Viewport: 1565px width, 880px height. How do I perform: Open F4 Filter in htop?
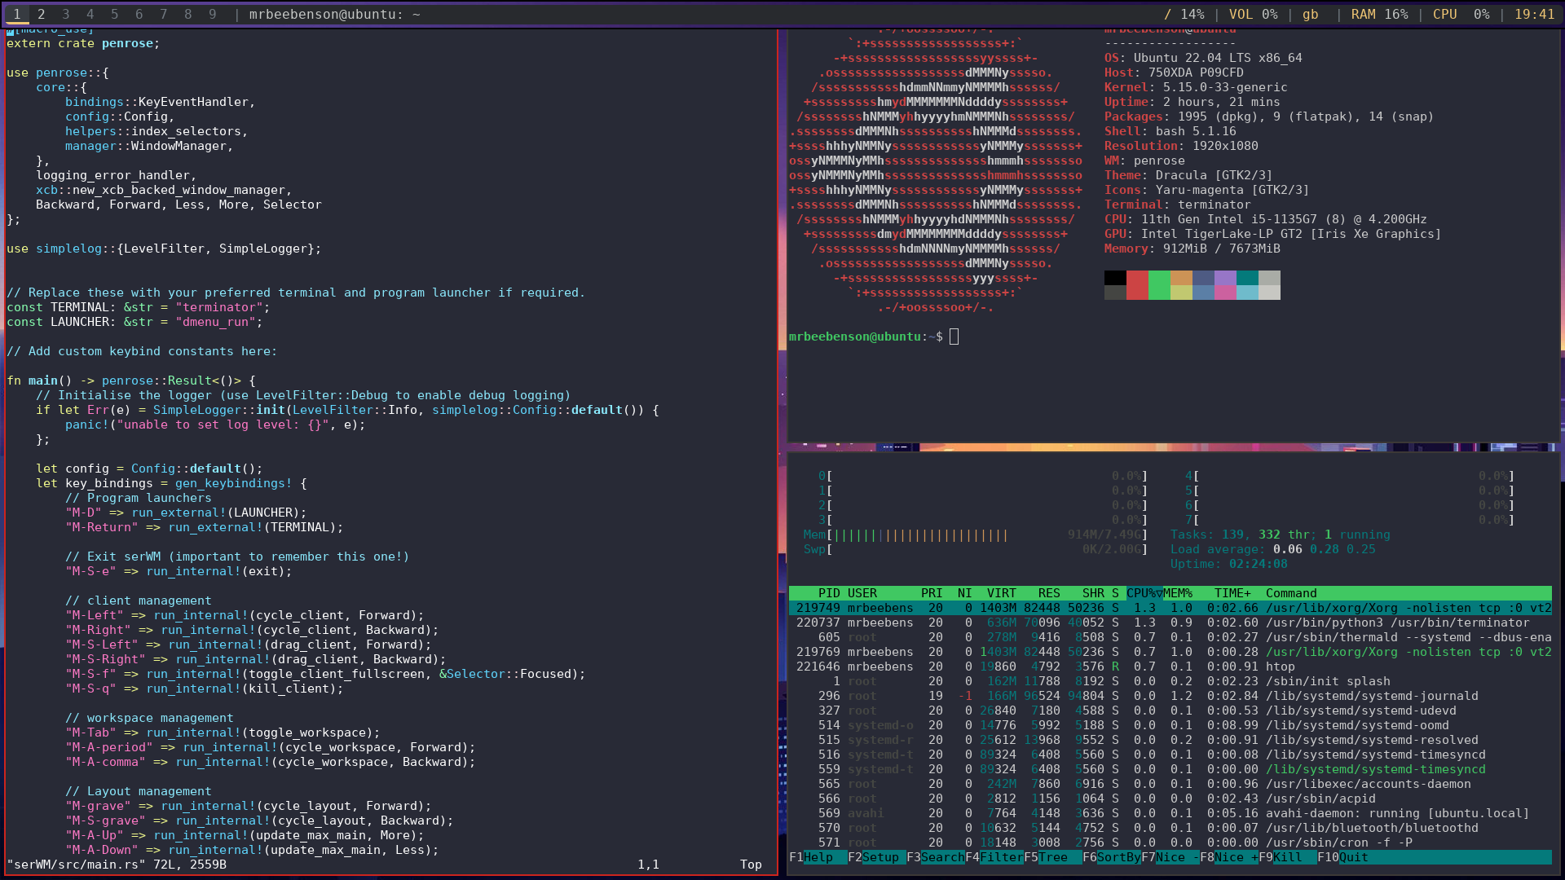coord(1000,857)
